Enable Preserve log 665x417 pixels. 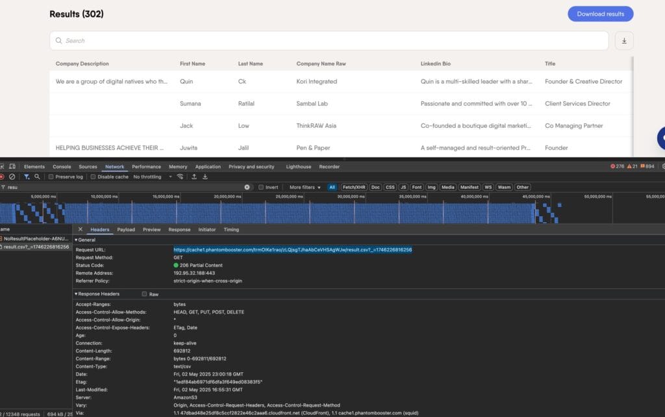51,175
